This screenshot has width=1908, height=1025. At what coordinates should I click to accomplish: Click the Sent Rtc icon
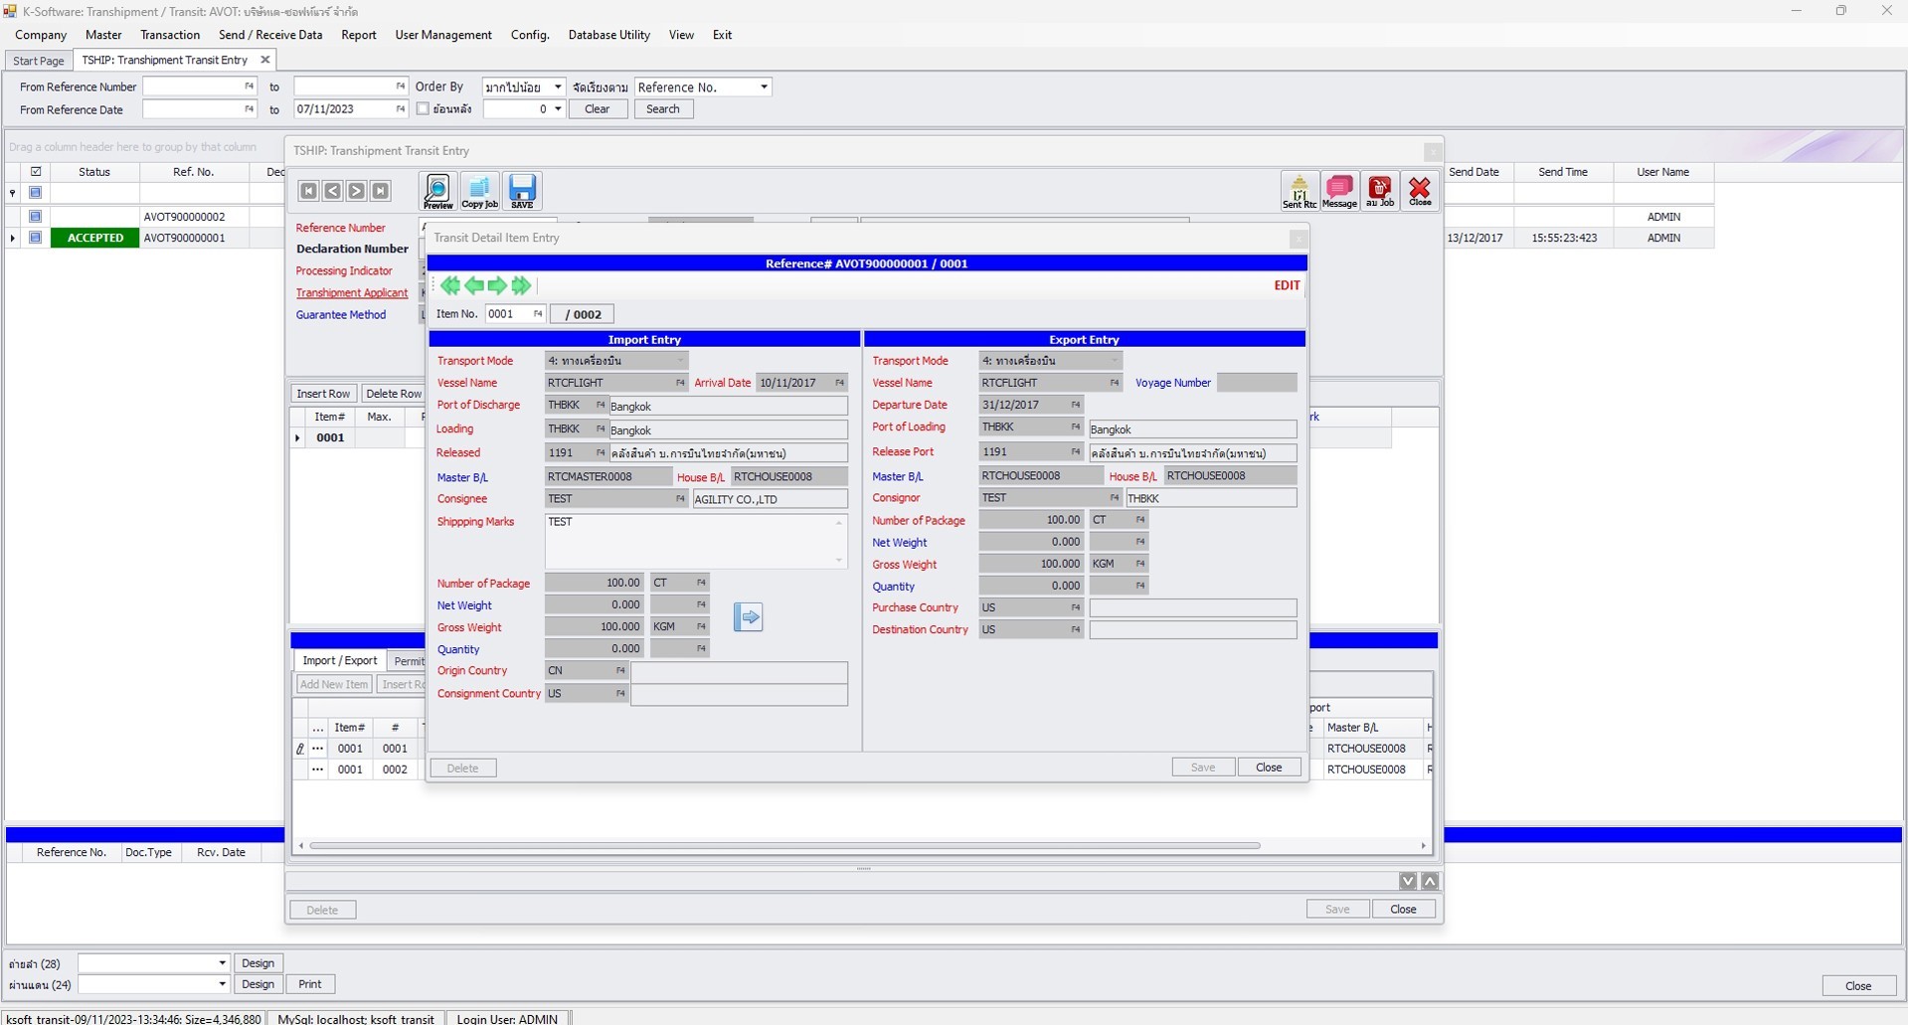tap(1299, 190)
